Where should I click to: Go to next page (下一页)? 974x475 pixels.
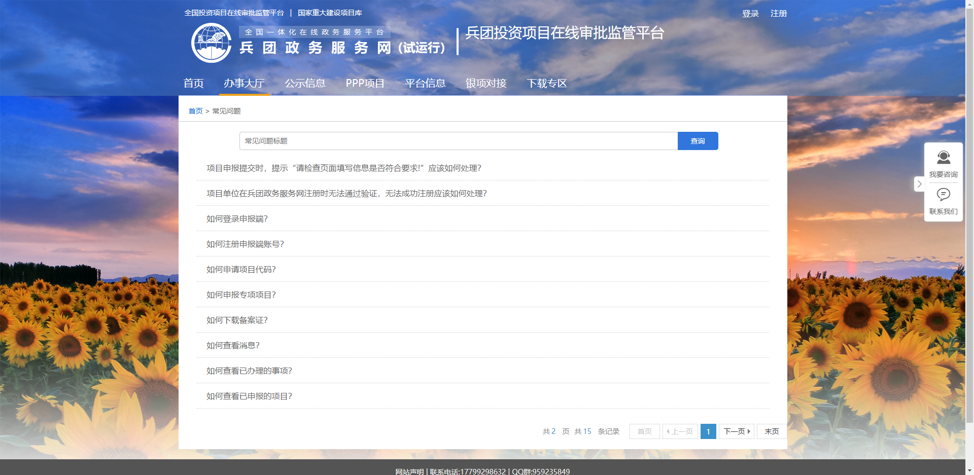point(736,431)
